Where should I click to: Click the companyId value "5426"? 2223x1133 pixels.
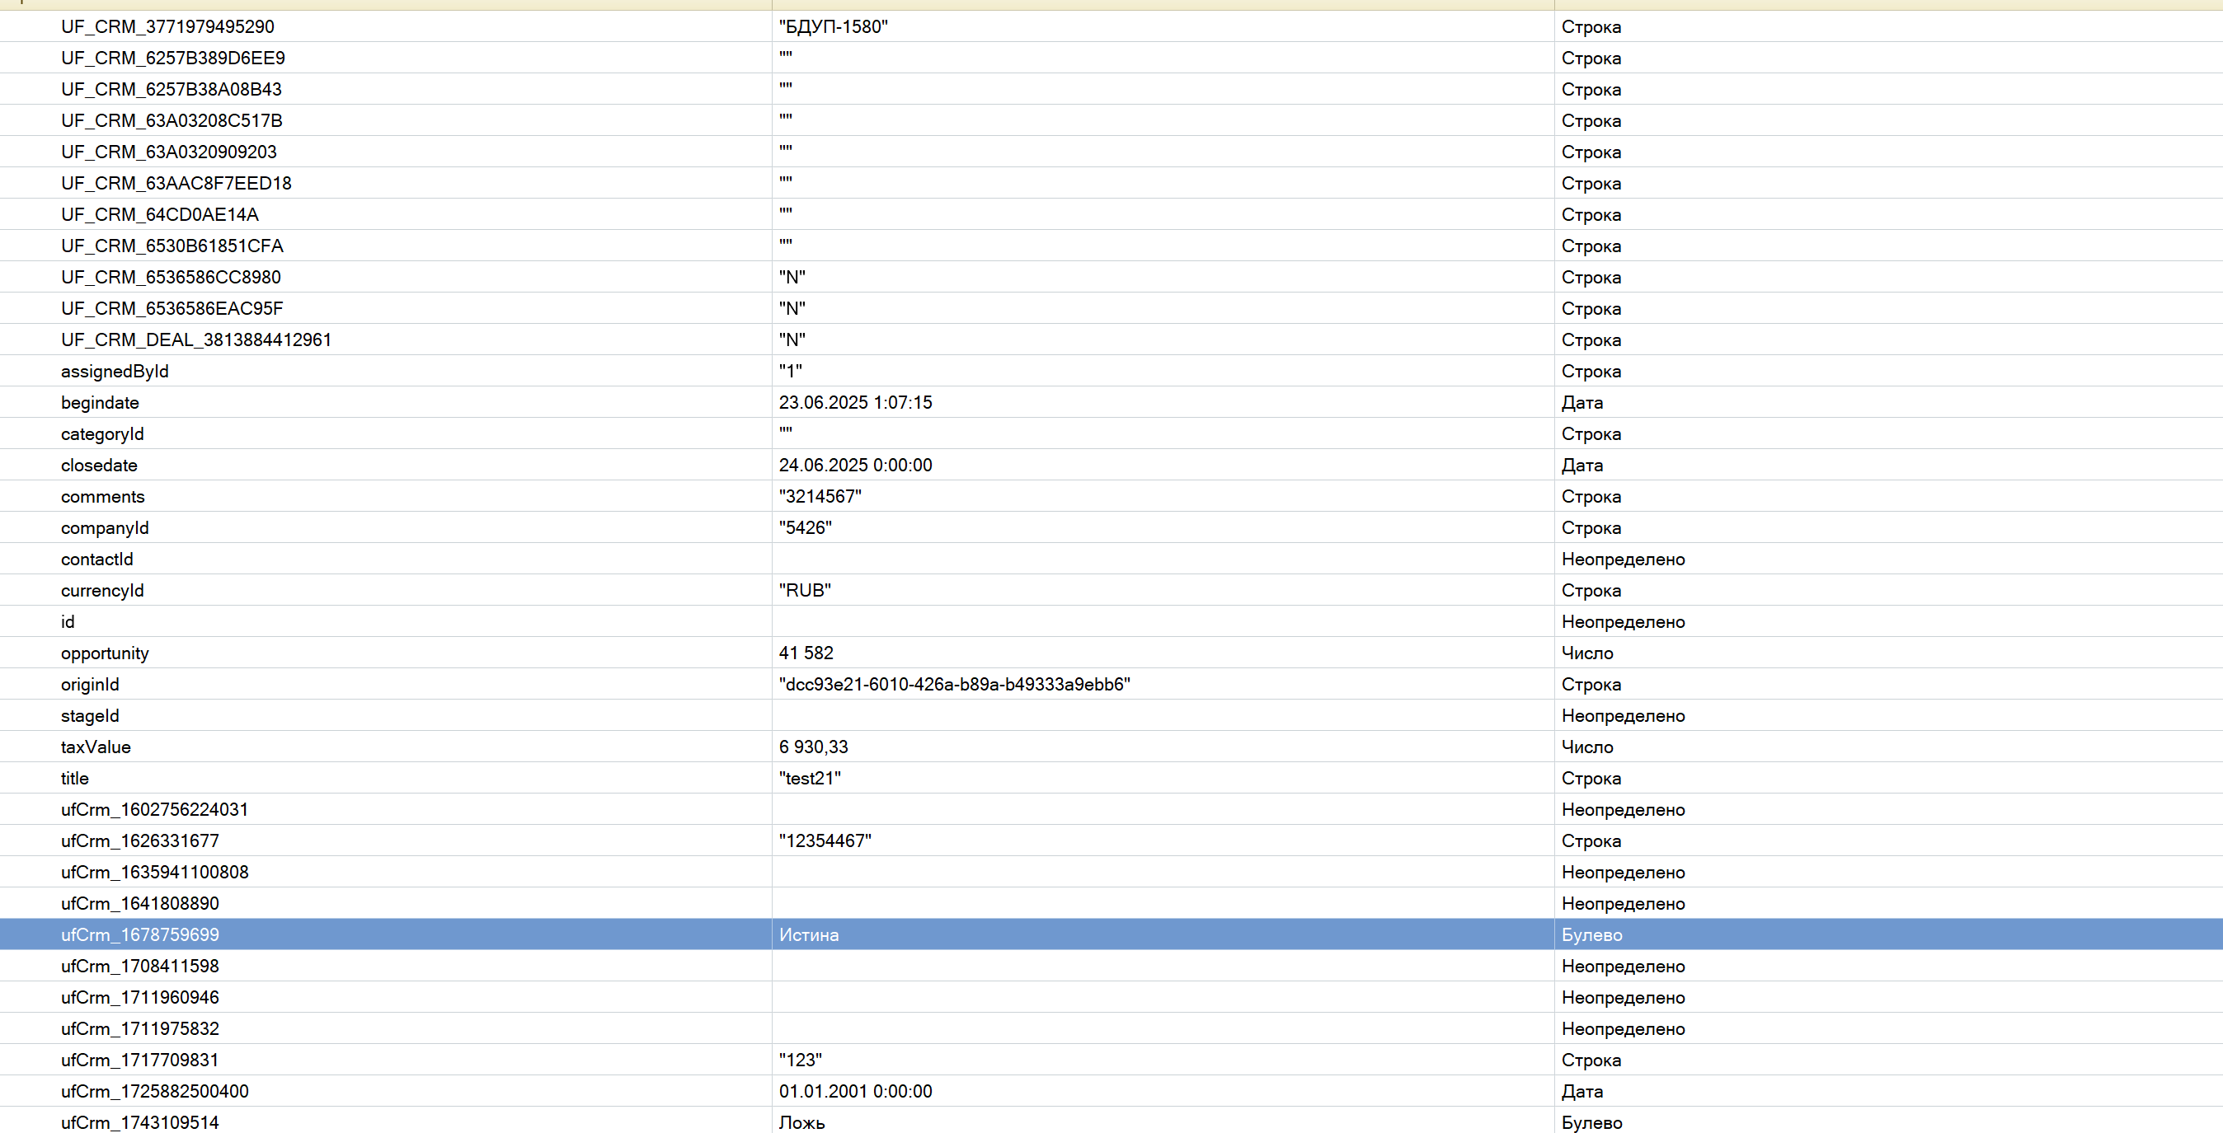click(805, 527)
